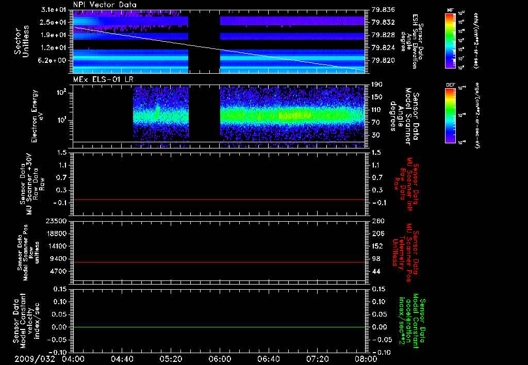Click the 04:00 time tick label
Viewport: 528px width, 365px height.
point(73,359)
